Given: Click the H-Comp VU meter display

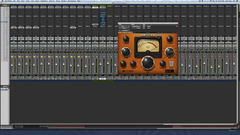Looking at the screenshot, I should (148, 45).
